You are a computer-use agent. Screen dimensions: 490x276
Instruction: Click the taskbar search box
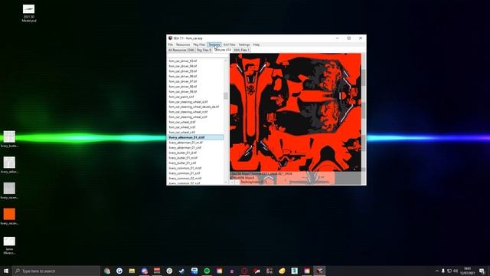[56, 271]
